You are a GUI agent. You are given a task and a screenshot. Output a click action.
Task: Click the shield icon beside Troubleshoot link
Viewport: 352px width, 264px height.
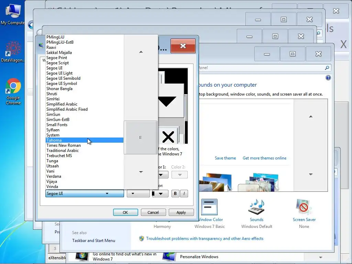pos(141,239)
